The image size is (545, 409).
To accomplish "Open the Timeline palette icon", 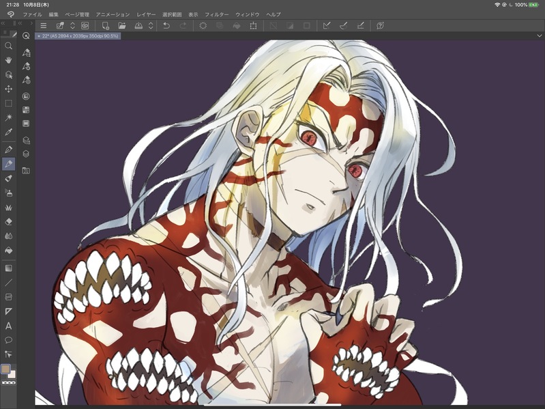I will (x=26, y=171).
